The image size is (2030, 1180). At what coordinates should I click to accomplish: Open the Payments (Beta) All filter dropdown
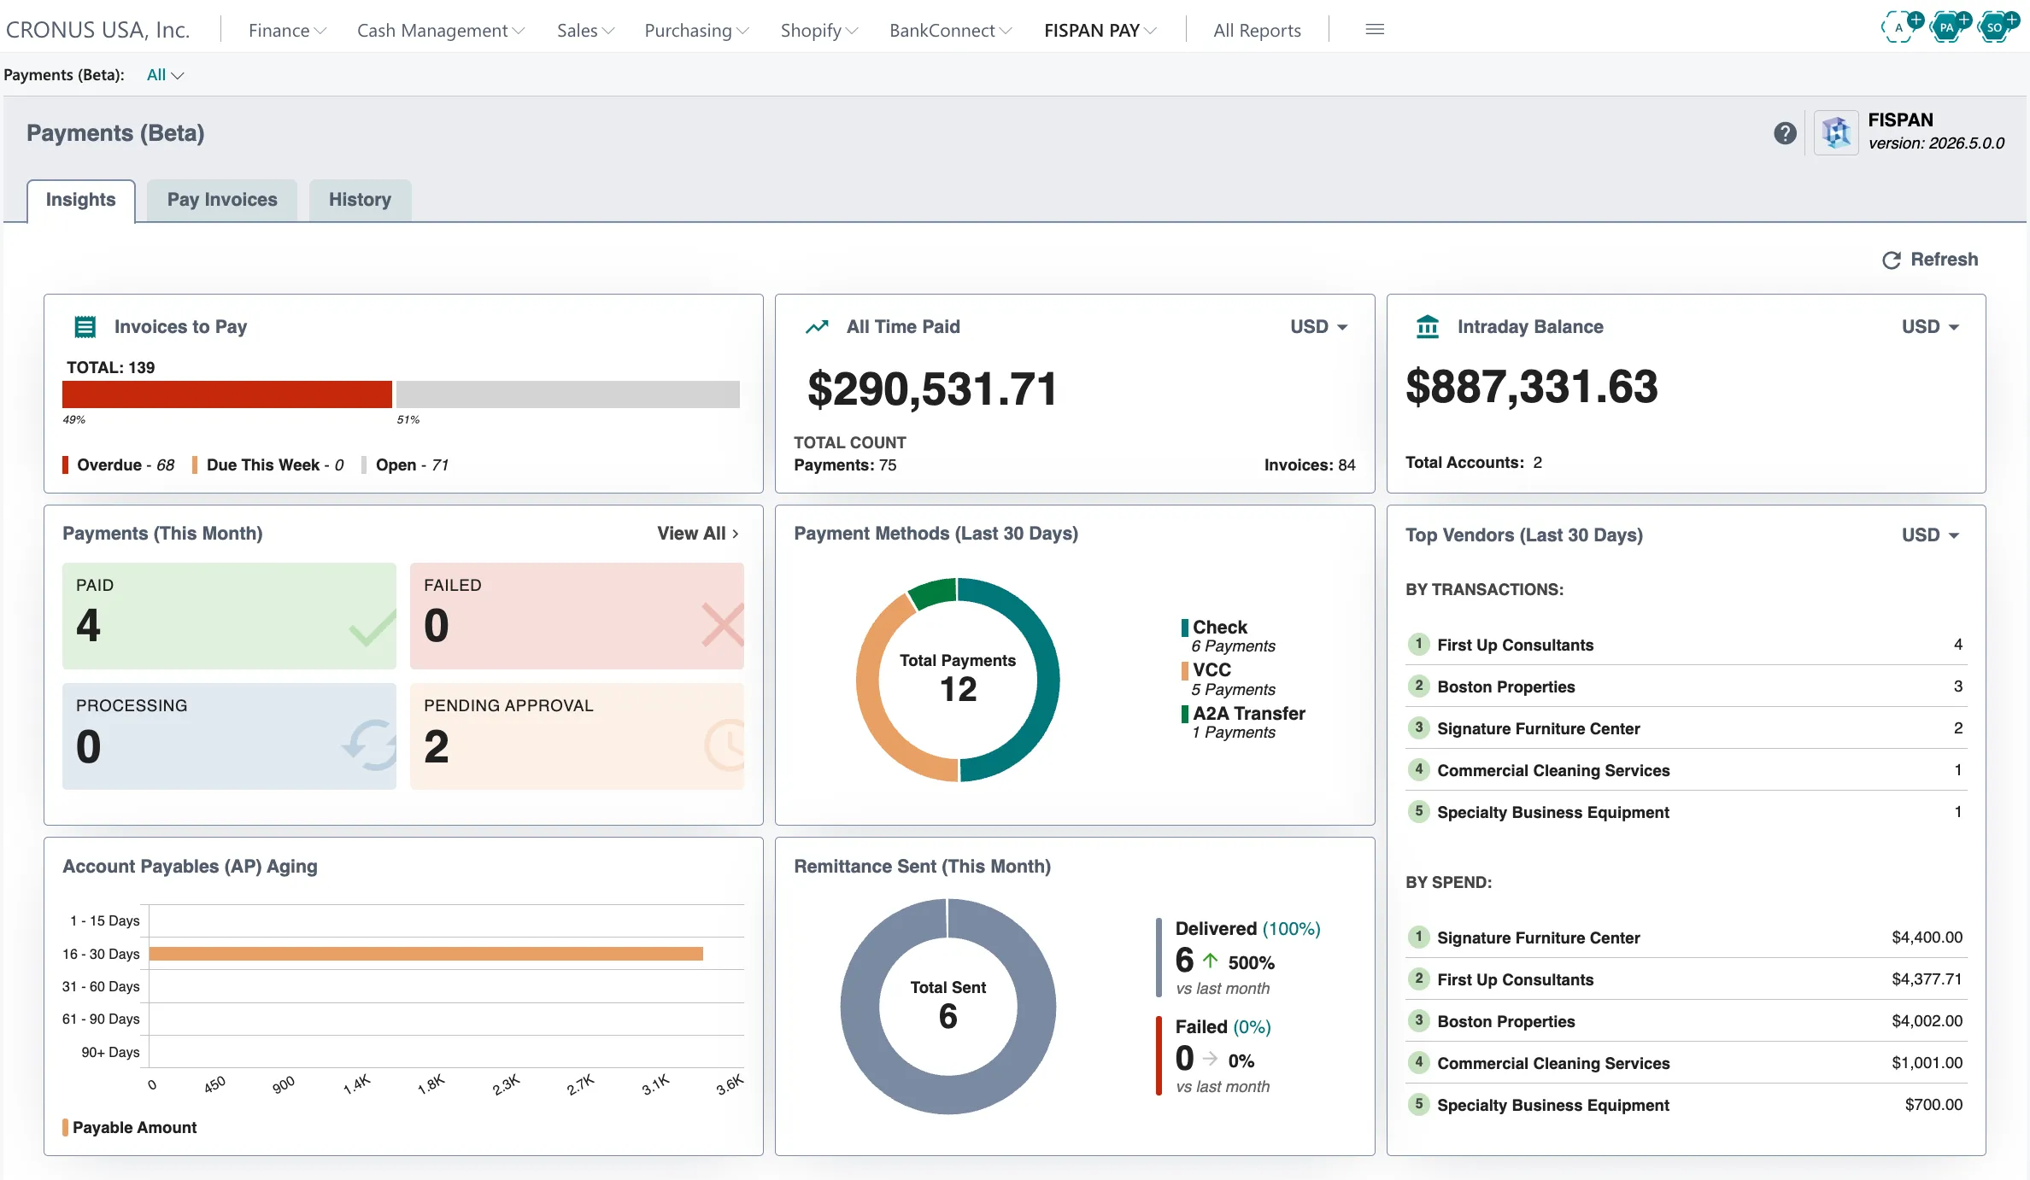[x=165, y=75]
